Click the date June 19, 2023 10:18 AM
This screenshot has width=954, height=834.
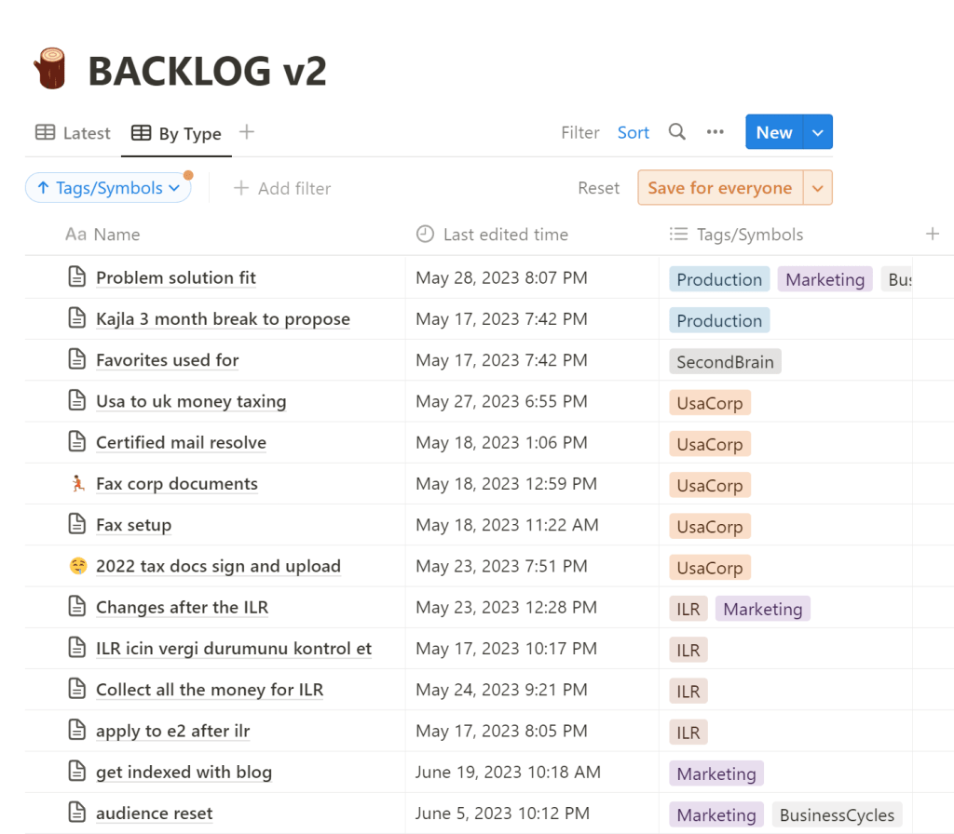(508, 772)
